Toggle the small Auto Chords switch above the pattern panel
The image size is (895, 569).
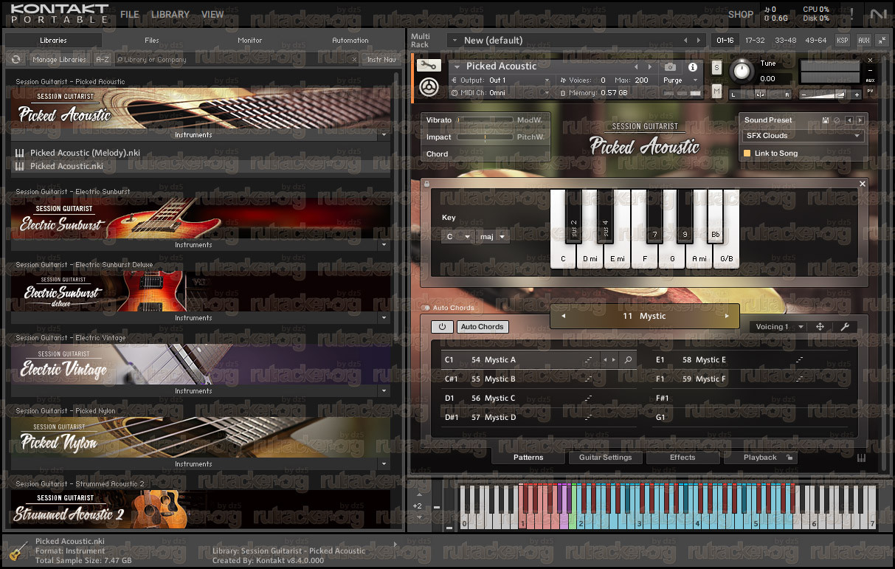426,308
